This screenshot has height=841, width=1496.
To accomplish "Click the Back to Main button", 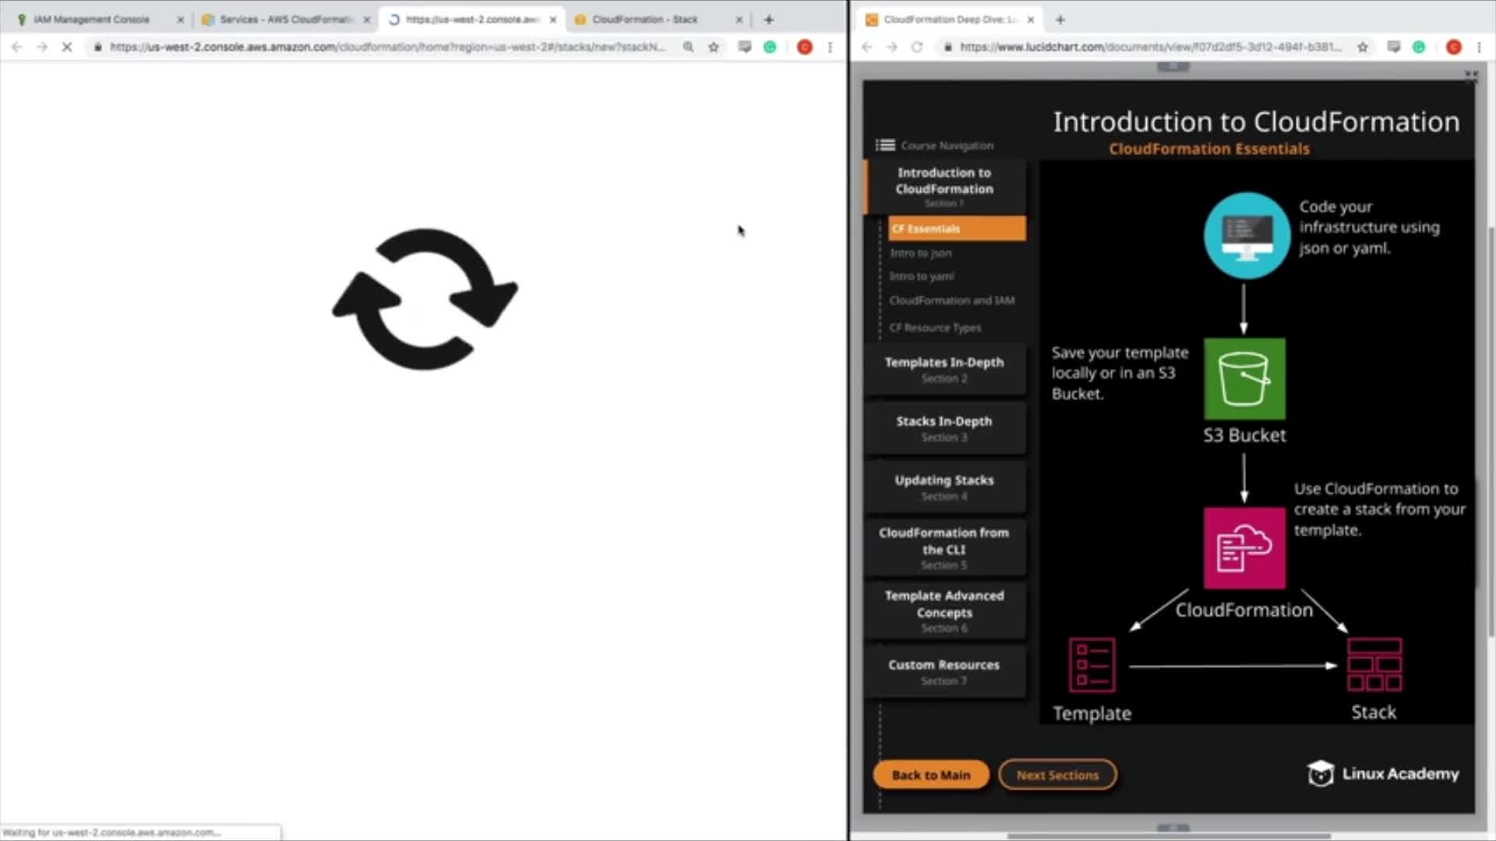I will (x=930, y=775).
